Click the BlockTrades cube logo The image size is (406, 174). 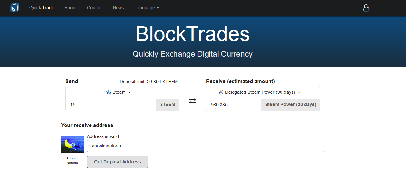tap(14, 8)
